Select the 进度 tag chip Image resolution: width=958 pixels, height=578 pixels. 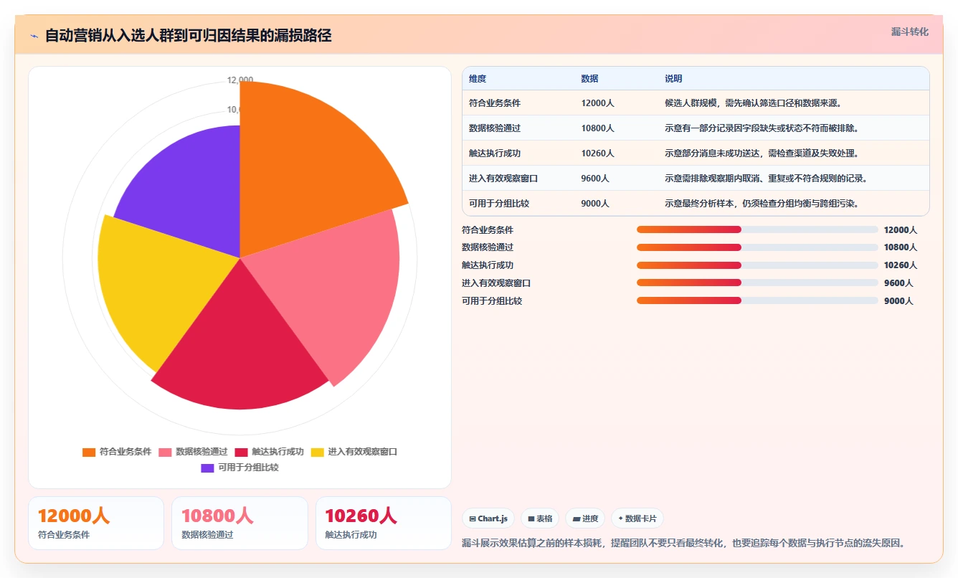pos(585,518)
